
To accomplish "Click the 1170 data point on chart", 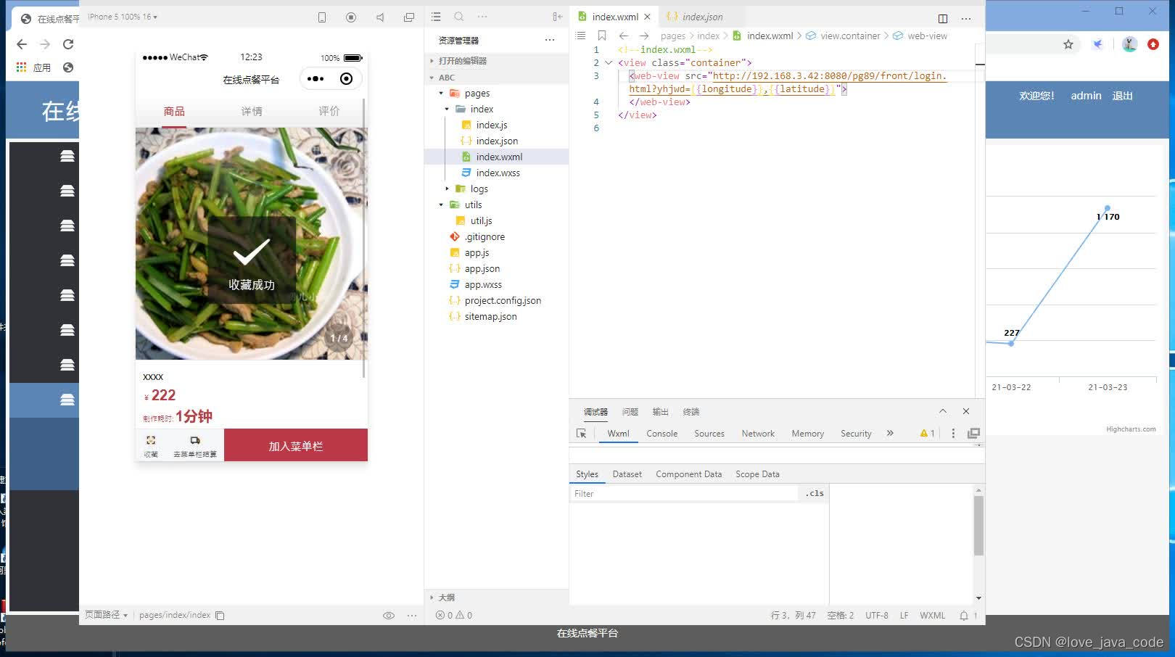I will [x=1108, y=209].
